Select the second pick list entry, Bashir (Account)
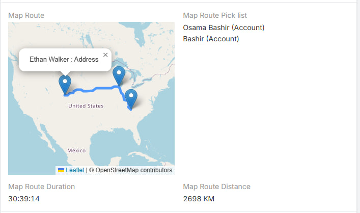The width and height of the screenshot is (360, 213). pyautogui.click(x=211, y=39)
